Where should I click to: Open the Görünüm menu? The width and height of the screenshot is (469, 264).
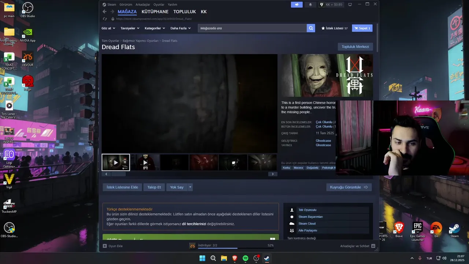point(126,4)
